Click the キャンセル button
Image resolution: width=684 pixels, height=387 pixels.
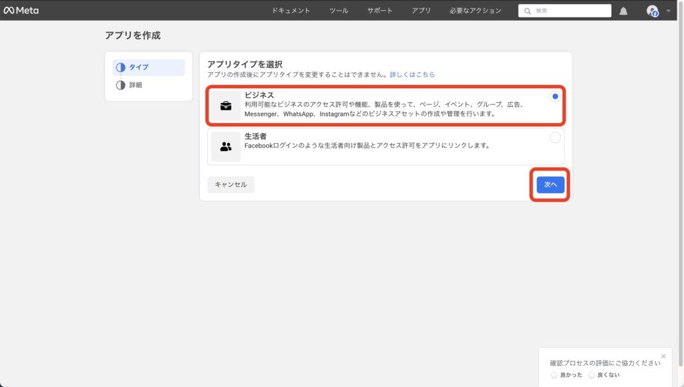coord(230,184)
